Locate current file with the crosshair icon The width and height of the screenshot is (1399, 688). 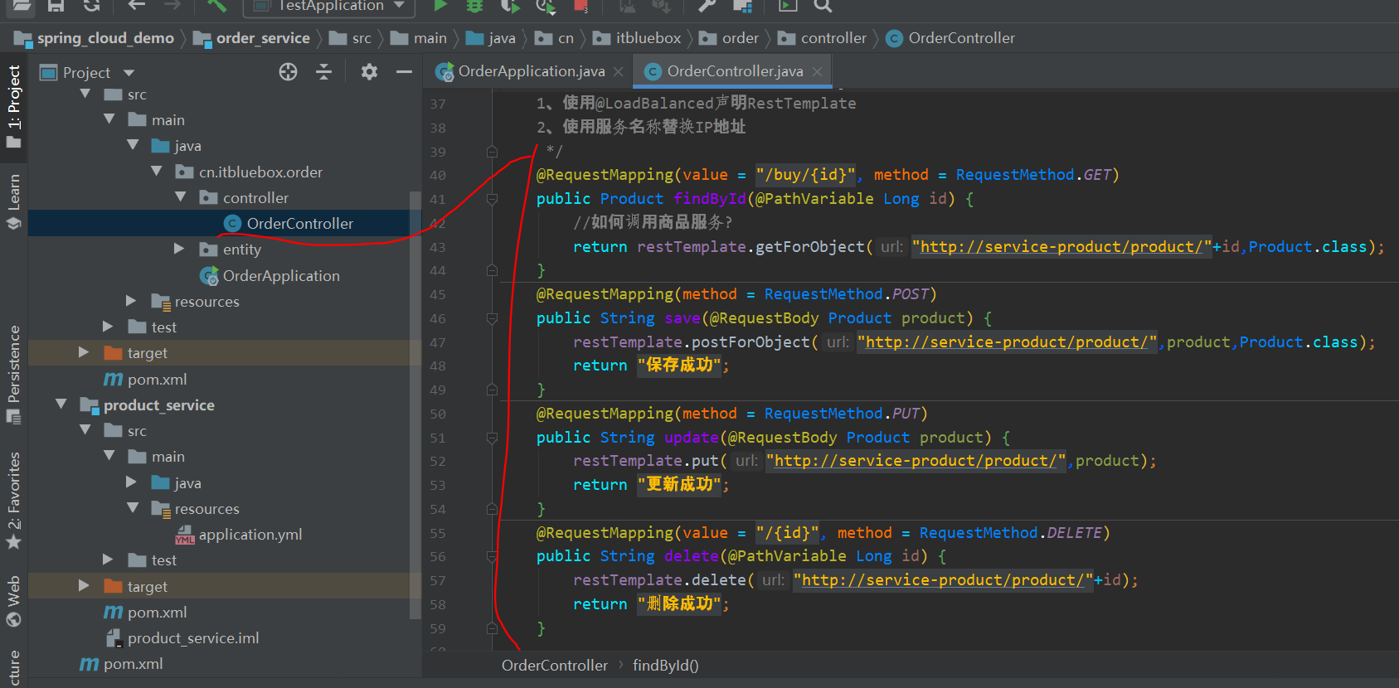point(288,72)
